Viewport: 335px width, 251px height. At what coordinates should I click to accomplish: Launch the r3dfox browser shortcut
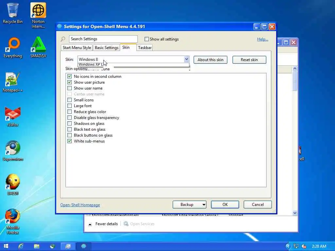click(x=13, y=117)
